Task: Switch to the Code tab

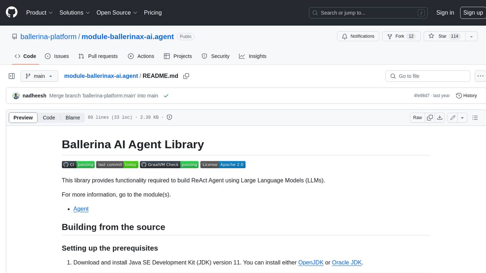Action: point(25,56)
